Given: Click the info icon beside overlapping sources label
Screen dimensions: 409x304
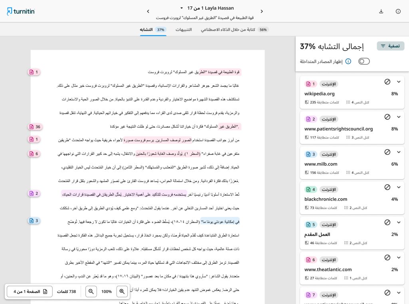Looking at the screenshot, I should click(x=348, y=61).
